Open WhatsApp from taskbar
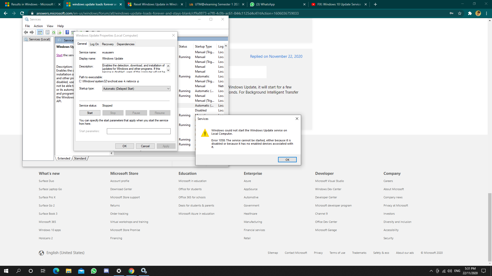 94,271
